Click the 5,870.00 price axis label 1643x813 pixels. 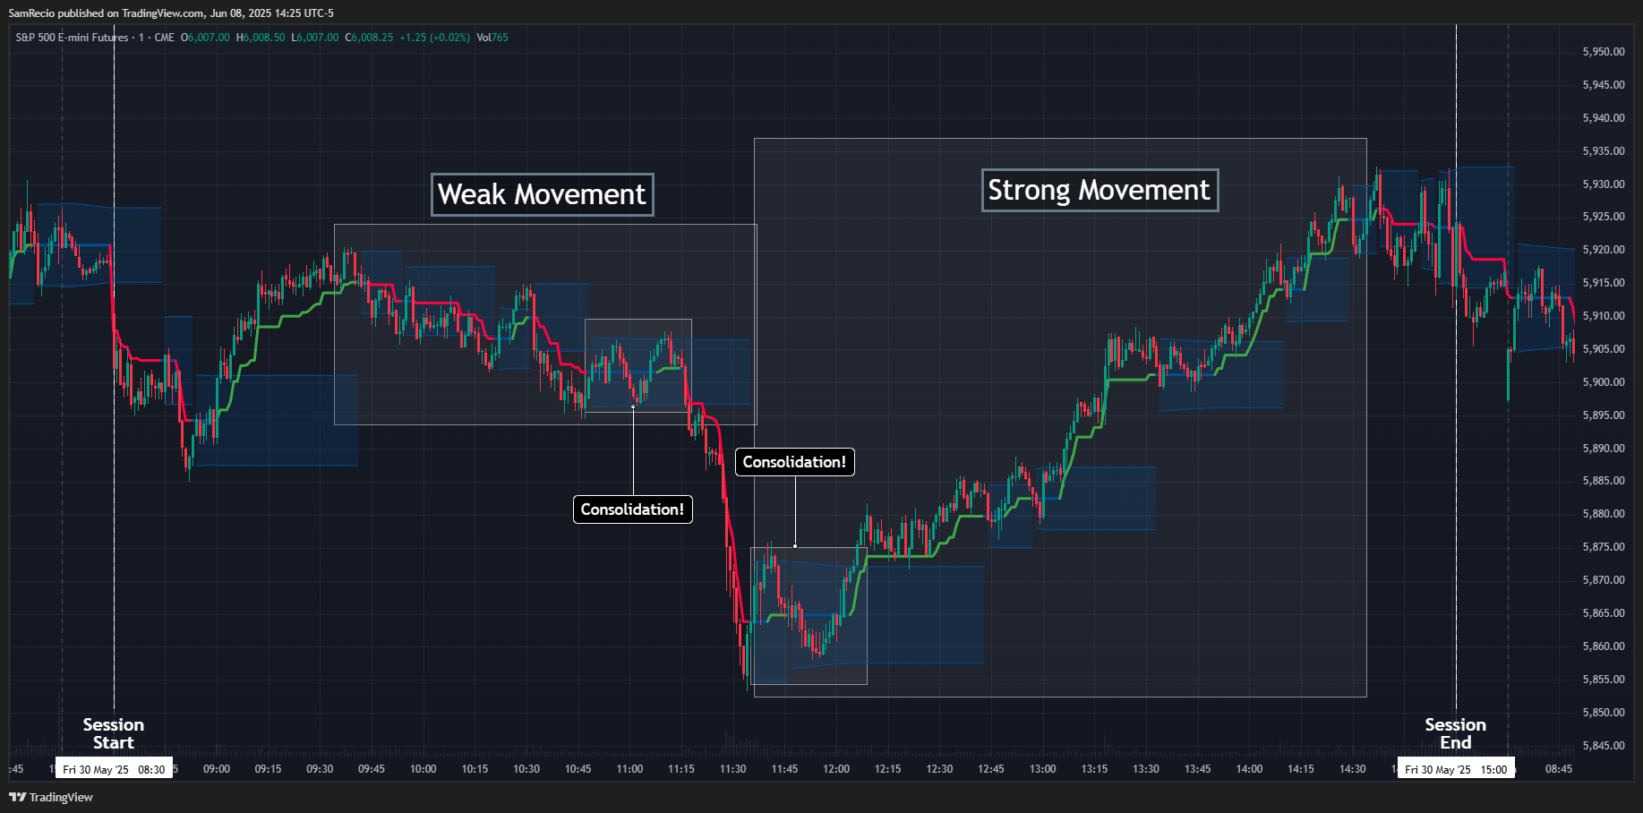[x=1604, y=580]
